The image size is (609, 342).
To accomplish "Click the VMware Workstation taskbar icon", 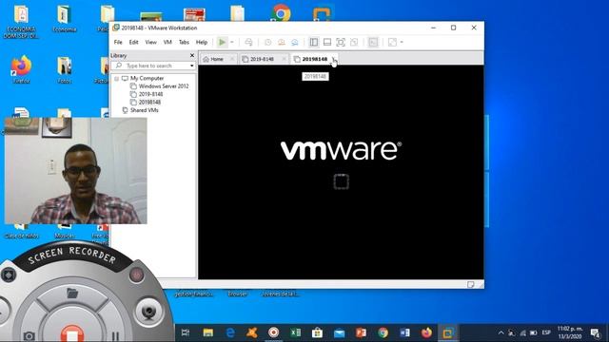I will (x=448, y=332).
